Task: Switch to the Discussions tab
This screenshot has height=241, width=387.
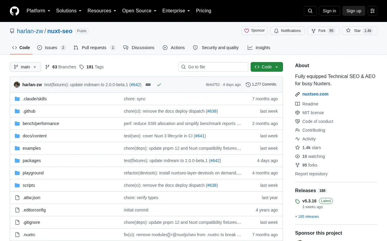Action: [139, 48]
